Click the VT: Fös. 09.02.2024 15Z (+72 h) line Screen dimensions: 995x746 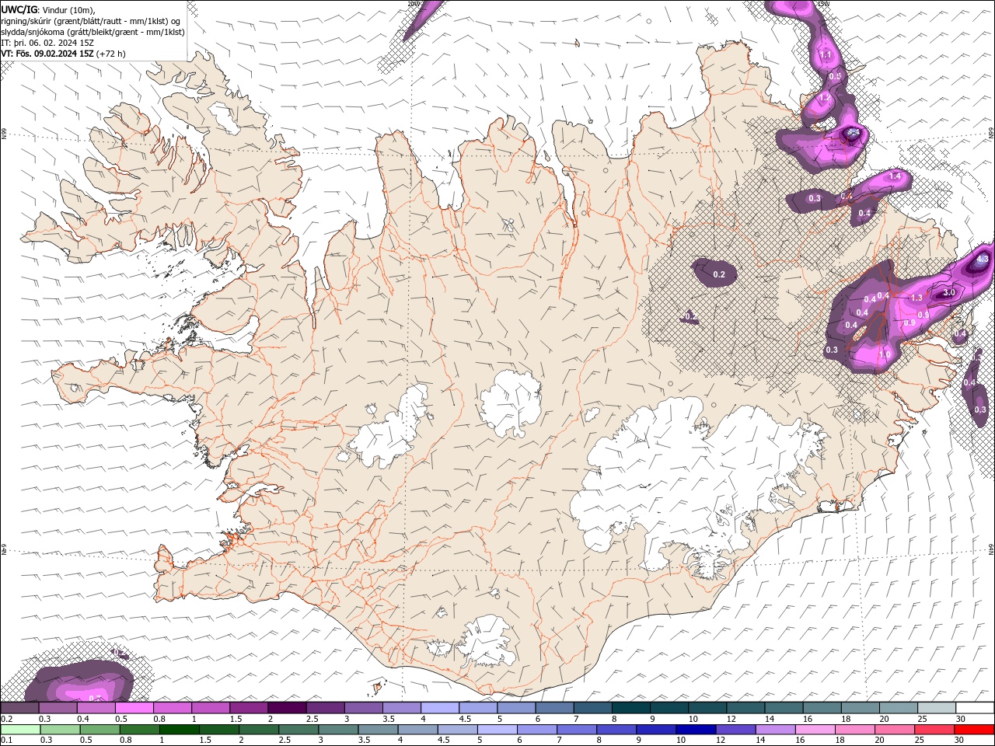click(63, 54)
